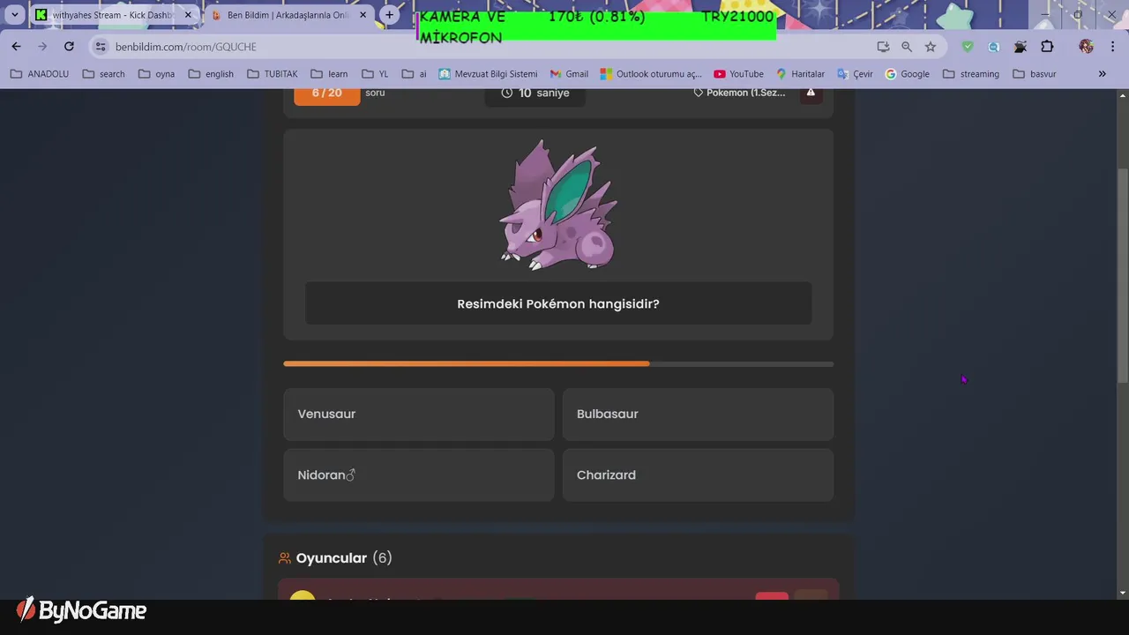The height and width of the screenshot is (635, 1129).
Task: Open the tab search dropdown
Action: pyautogui.click(x=15, y=15)
